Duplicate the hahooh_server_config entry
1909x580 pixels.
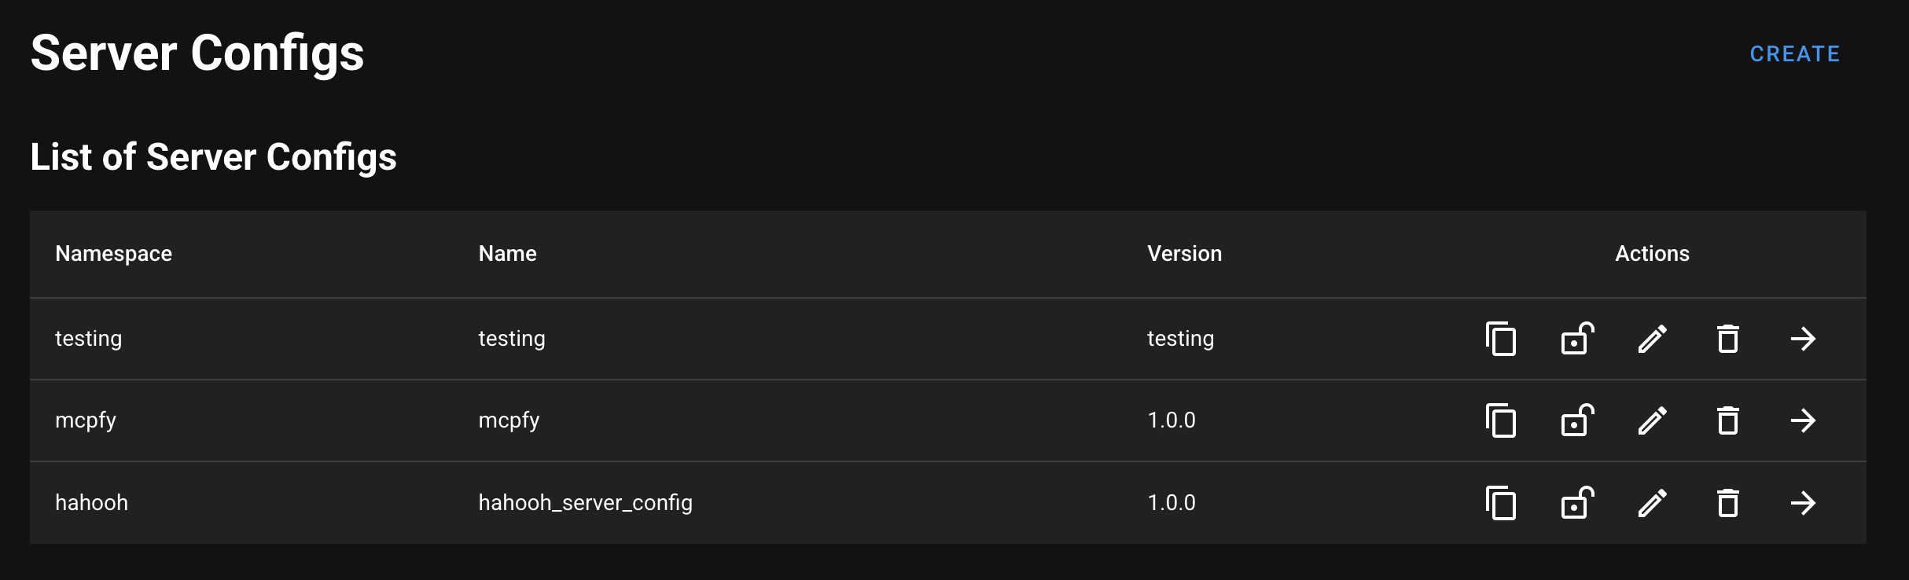[1502, 503]
